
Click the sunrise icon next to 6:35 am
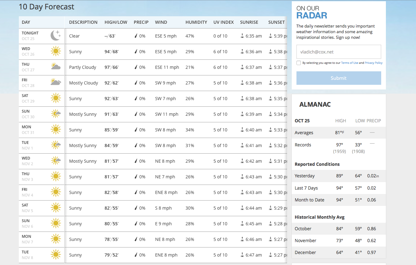click(x=242, y=36)
